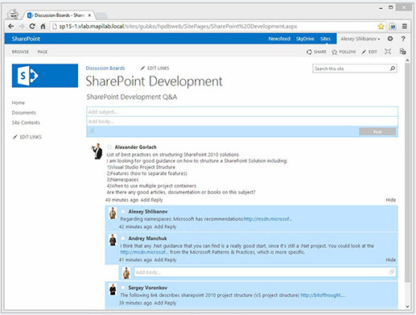Click the Post button
Image resolution: width=416 pixels, height=315 pixels.
click(377, 131)
